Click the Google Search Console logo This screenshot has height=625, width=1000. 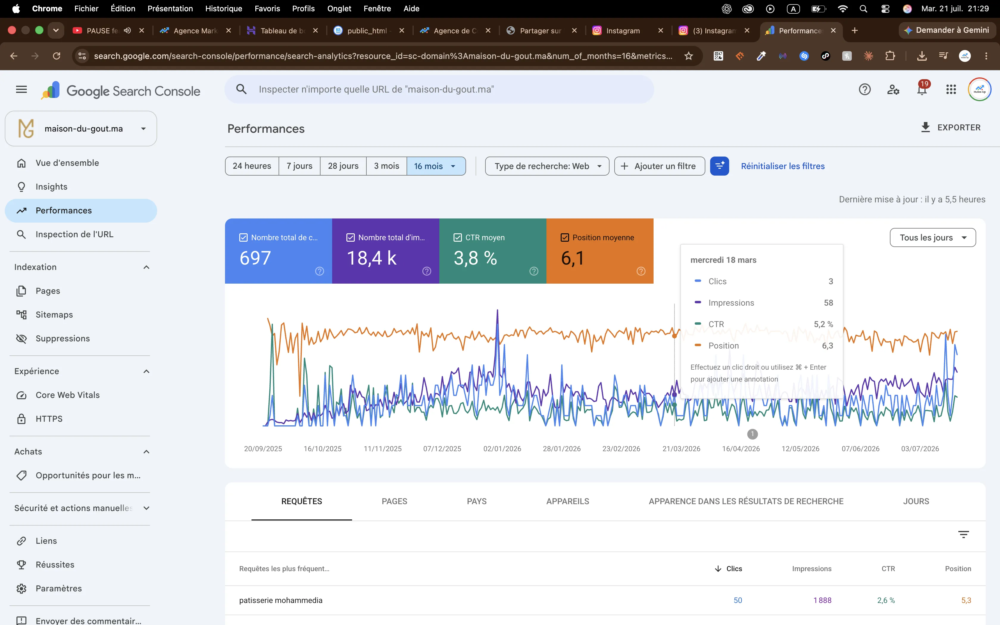tap(121, 90)
